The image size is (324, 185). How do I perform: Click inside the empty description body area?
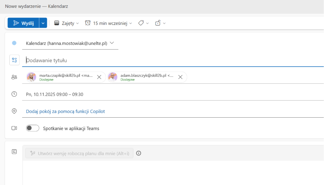click(173, 173)
